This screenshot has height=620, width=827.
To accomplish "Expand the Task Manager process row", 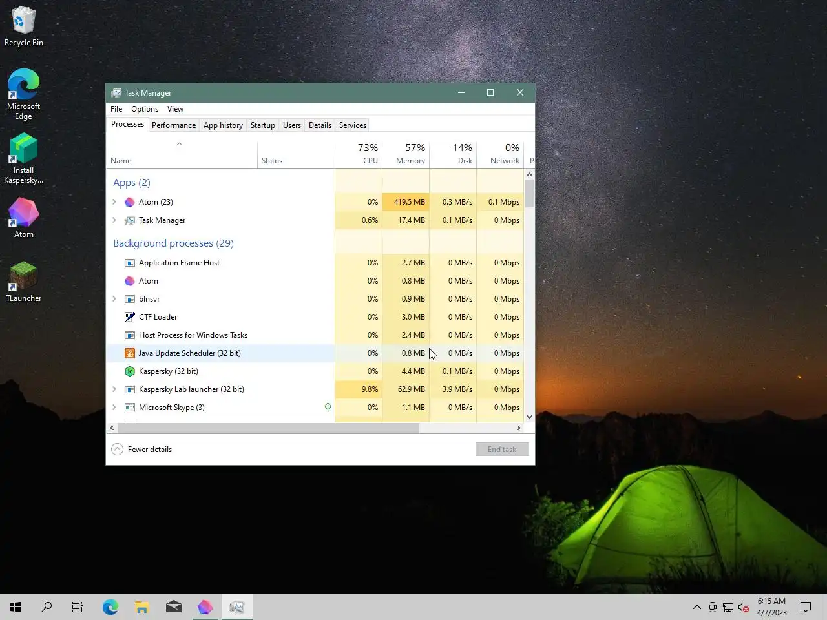I will point(114,220).
